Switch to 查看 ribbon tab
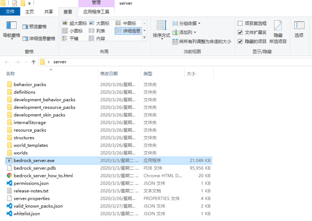The image size is (312, 221). point(68,12)
